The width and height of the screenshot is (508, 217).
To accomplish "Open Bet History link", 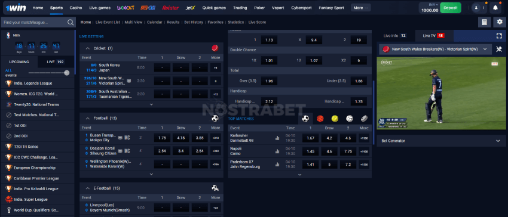I will pos(194,22).
